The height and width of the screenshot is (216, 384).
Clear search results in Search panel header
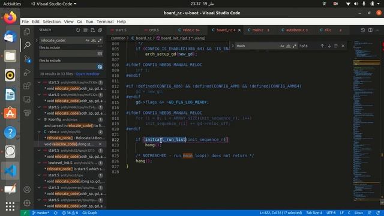pos(85,30)
